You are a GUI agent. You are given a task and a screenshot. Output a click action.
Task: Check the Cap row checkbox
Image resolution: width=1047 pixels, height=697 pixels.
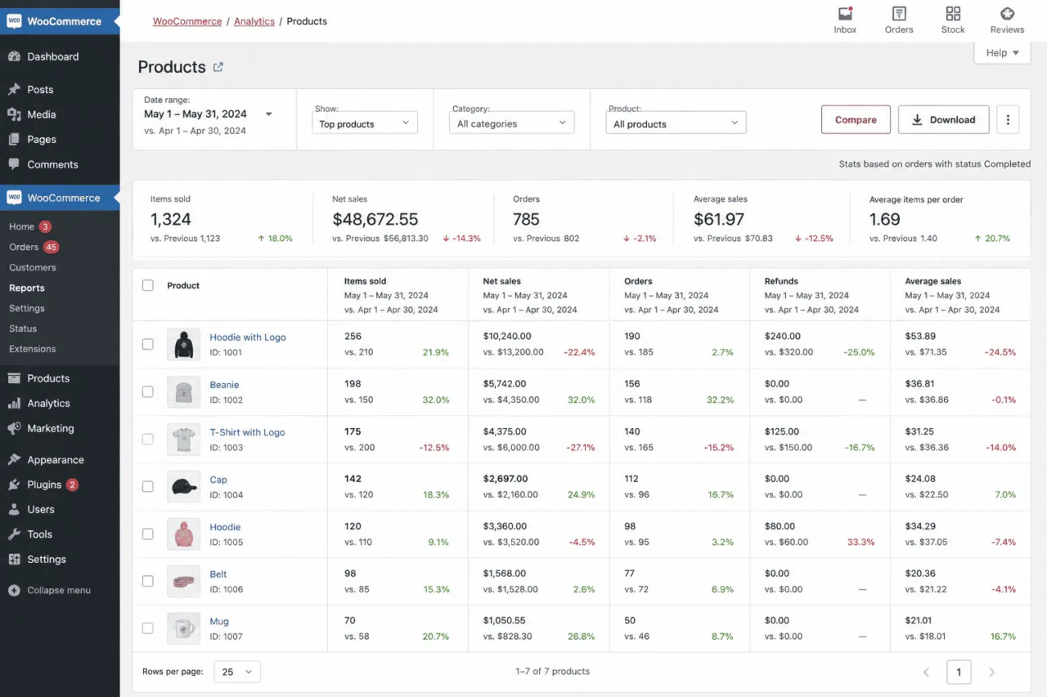[148, 487]
